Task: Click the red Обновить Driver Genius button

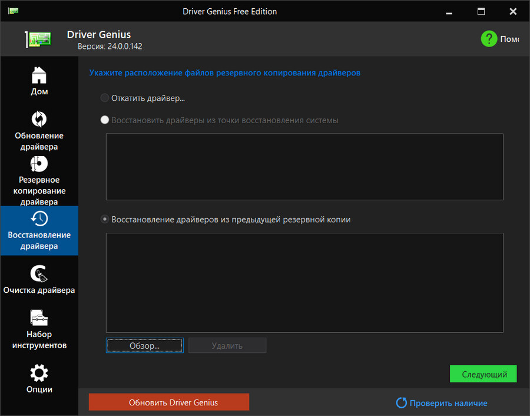Action: click(169, 402)
